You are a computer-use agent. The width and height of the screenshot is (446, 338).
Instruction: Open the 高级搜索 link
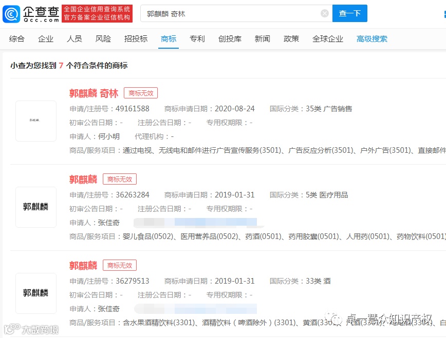click(x=372, y=38)
